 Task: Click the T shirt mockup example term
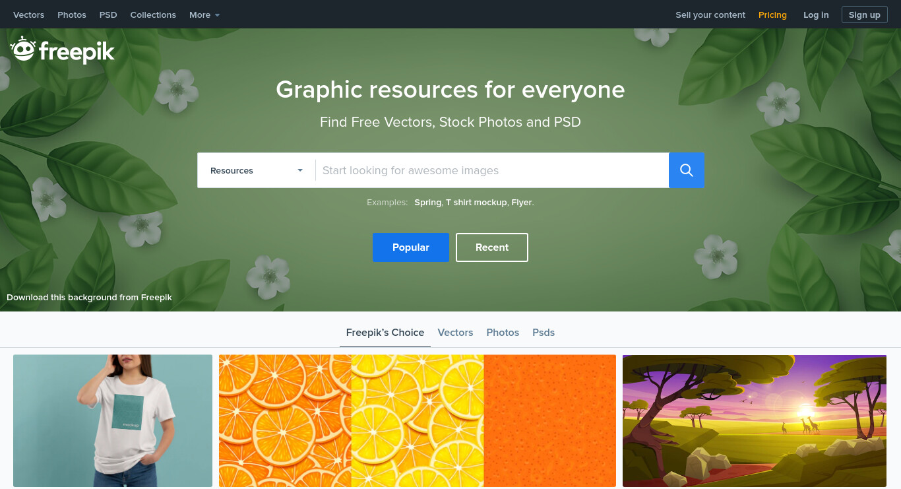[476, 203]
